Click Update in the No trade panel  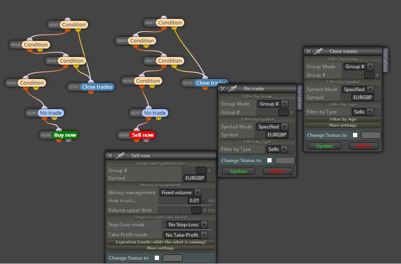point(239,171)
